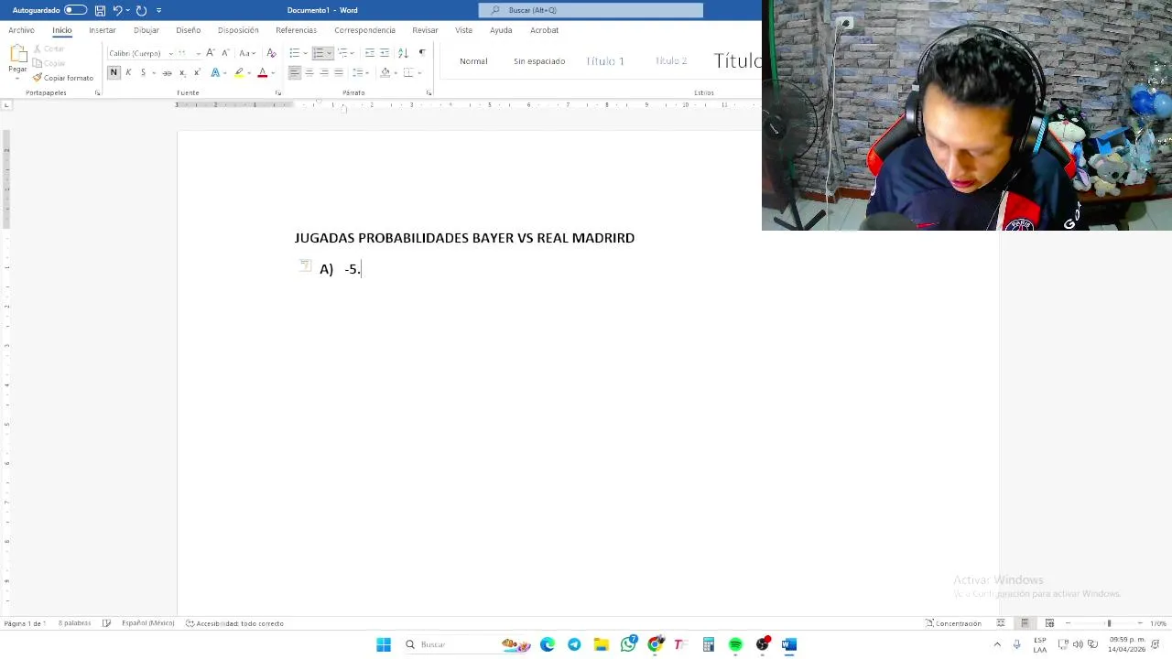
Task: Apply bullet list formatting
Action: pyautogui.click(x=294, y=53)
